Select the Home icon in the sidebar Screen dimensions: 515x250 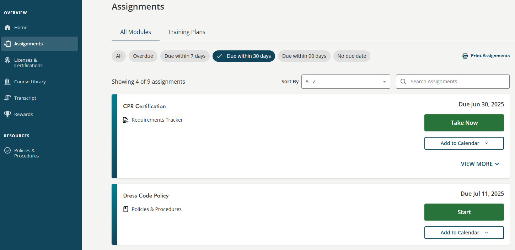point(7,27)
